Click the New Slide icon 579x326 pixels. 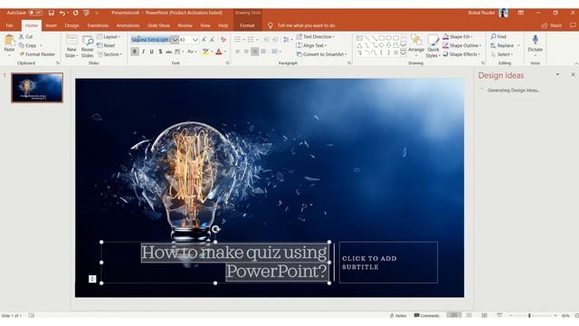(71, 40)
